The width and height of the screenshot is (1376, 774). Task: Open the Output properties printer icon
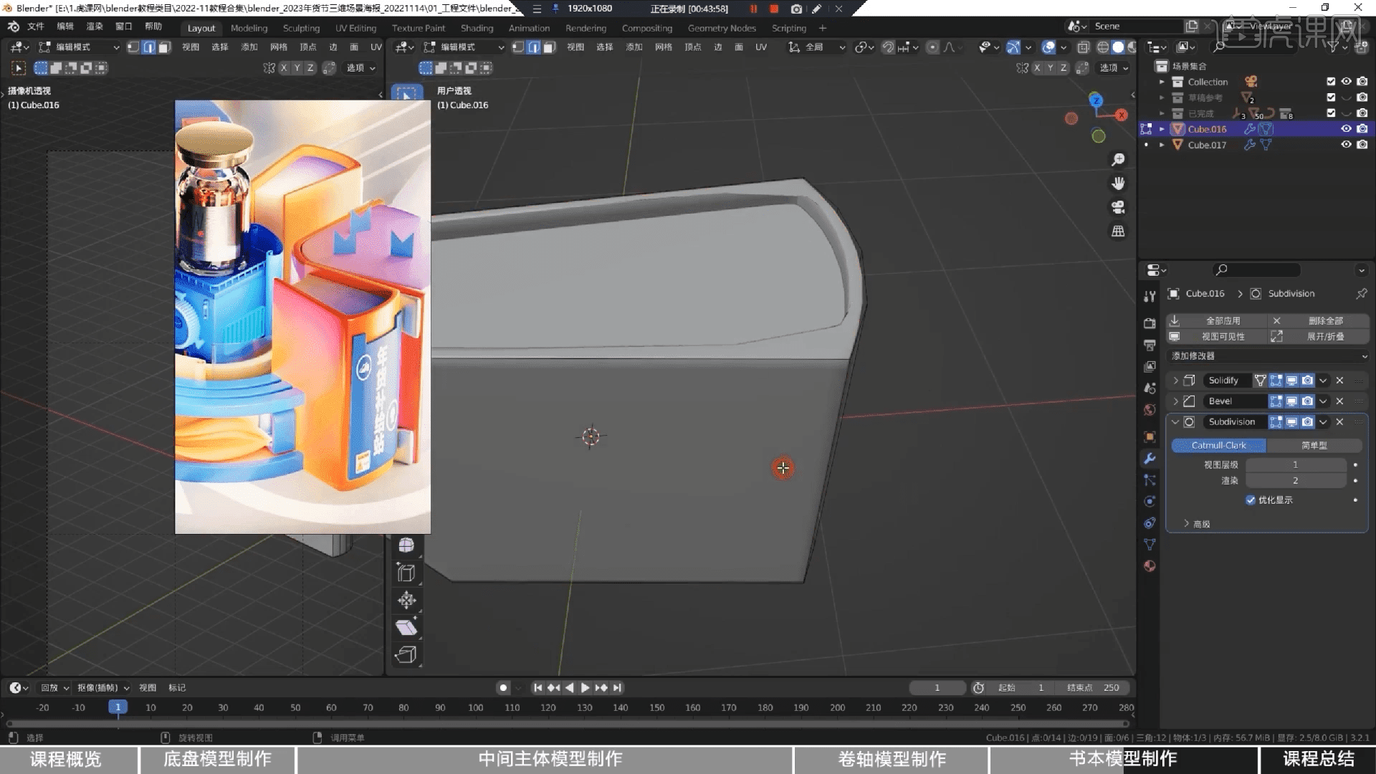coord(1150,345)
